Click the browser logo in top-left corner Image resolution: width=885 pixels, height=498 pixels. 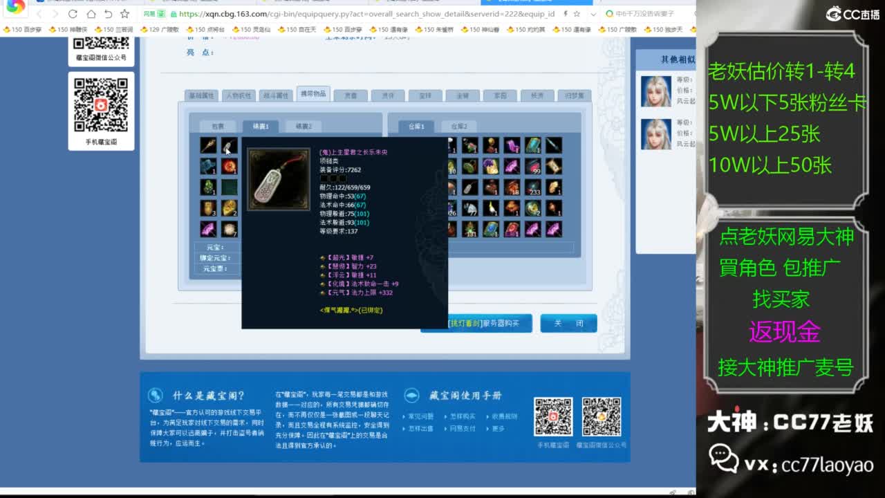tap(15, 6)
